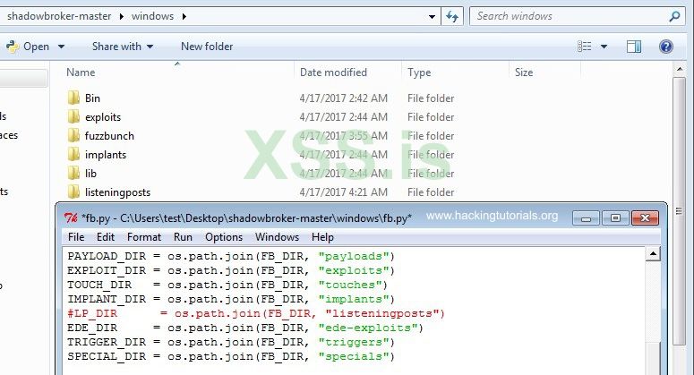Open the Format menu in IDLE

point(144,237)
